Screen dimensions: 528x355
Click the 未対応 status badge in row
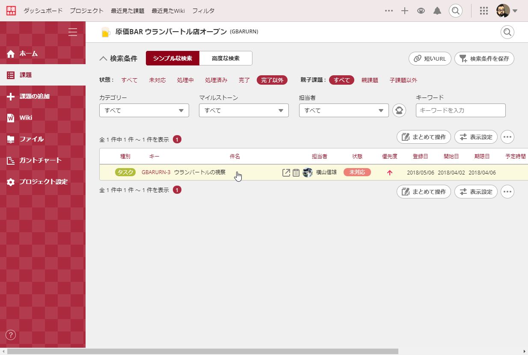tap(357, 172)
